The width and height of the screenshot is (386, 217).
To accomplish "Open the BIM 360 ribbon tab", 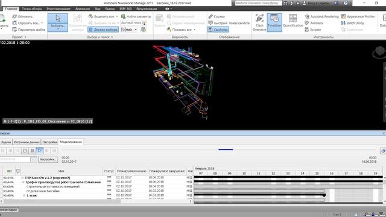I will point(125,8).
